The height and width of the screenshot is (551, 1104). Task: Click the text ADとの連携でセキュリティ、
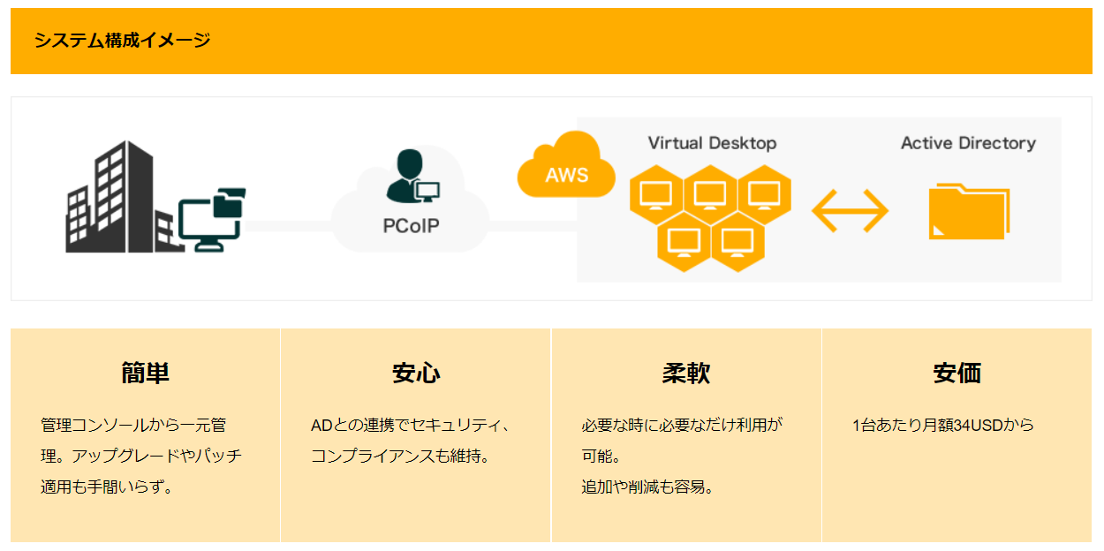411,426
